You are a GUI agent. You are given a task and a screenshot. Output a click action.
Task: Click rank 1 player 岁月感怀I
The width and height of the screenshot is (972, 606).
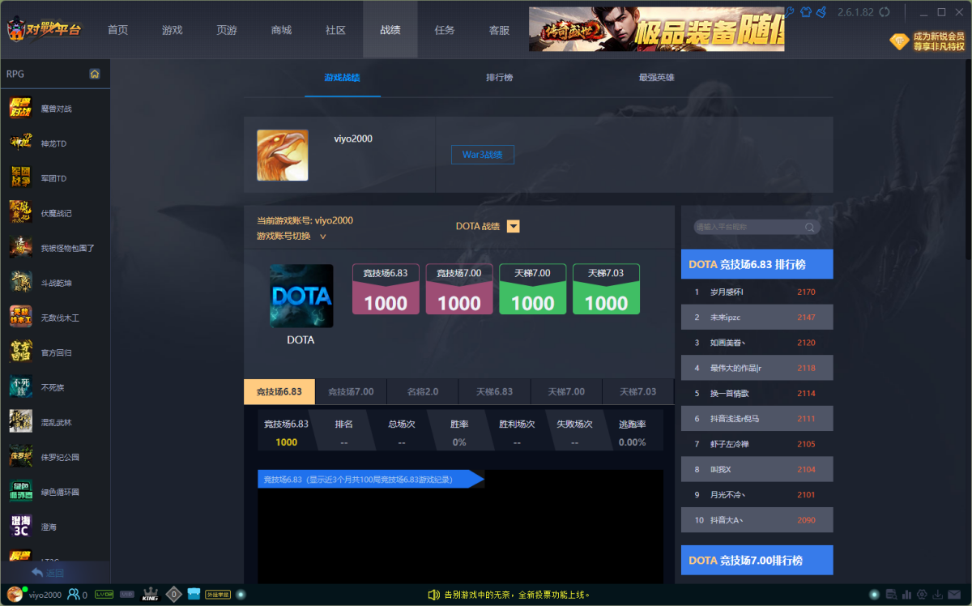[757, 292]
